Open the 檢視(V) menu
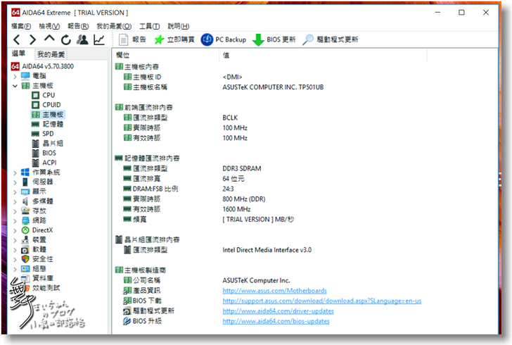Screen dimensions: 512x345 click(49, 26)
